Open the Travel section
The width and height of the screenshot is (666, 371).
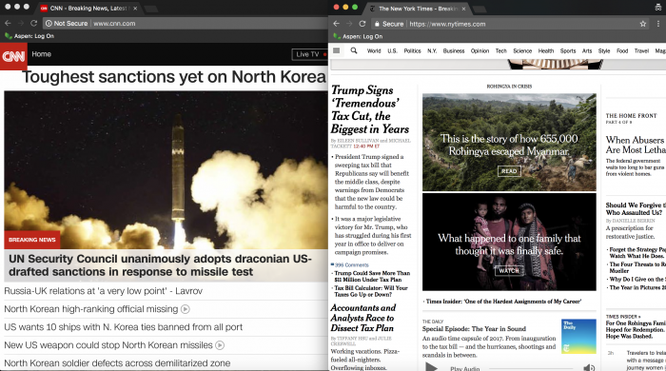pyautogui.click(x=641, y=51)
